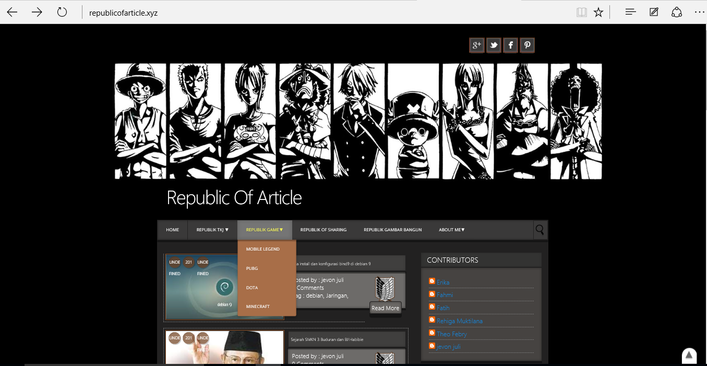Viewport: 707px width, 366px height.
Task: Click Blogger icon beside Theo Febry
Action: point(432,333)
